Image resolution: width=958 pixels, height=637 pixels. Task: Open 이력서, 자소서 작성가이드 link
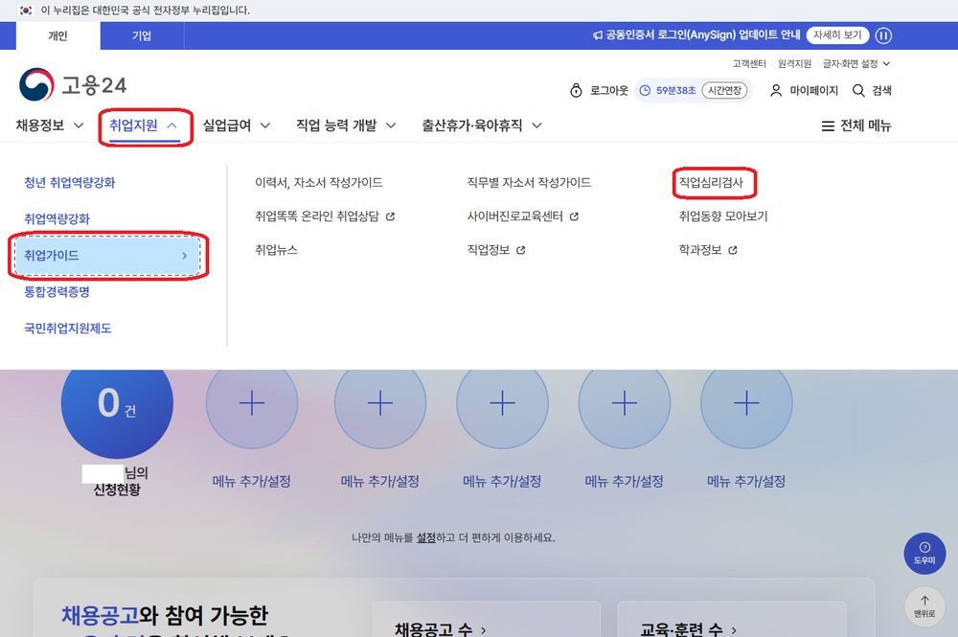319,183
